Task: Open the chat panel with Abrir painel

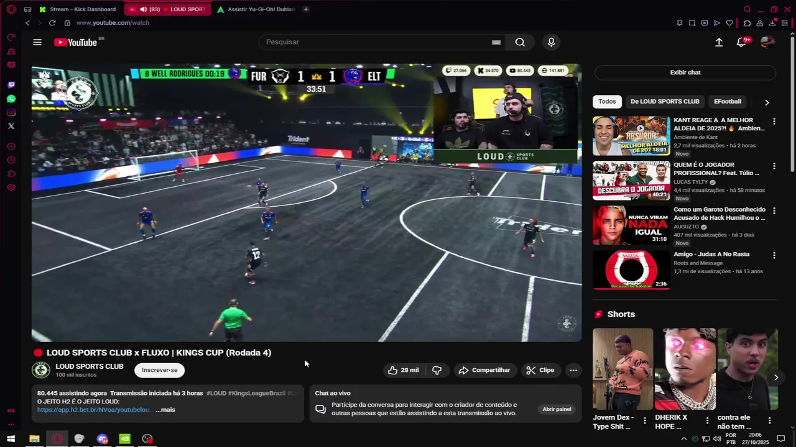Action: click(557, 409)
